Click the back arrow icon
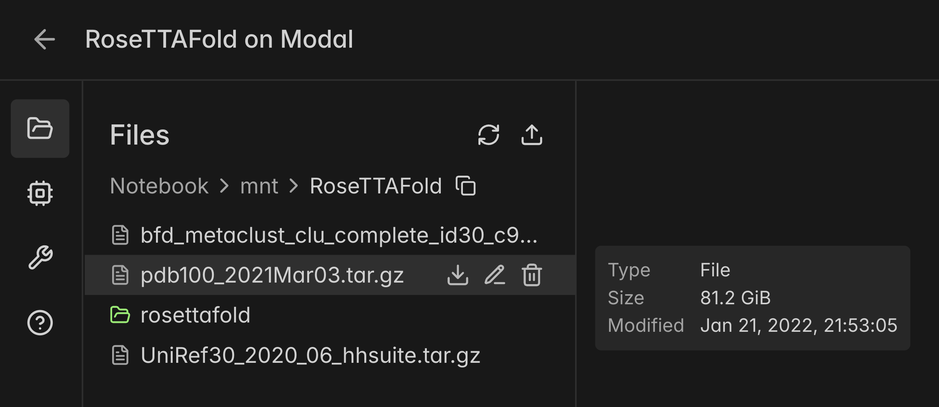The image size is (939, 407). click(x=44, y=39)
